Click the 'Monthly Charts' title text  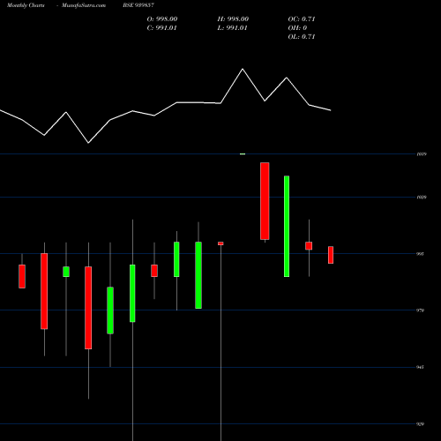point(26,5)
